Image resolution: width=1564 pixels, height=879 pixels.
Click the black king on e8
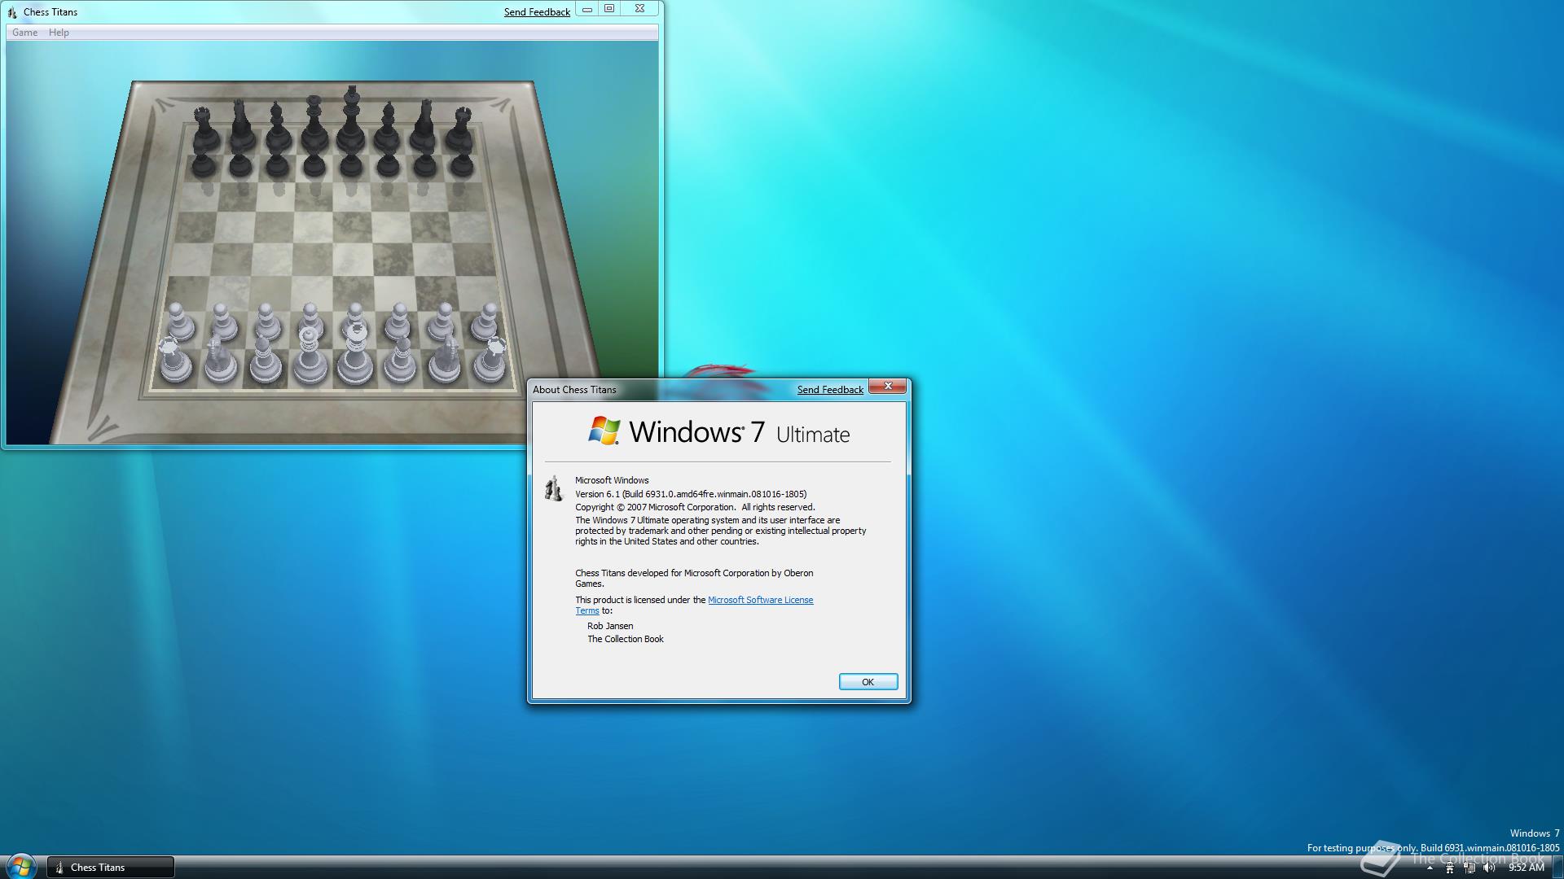pos(351,120)
